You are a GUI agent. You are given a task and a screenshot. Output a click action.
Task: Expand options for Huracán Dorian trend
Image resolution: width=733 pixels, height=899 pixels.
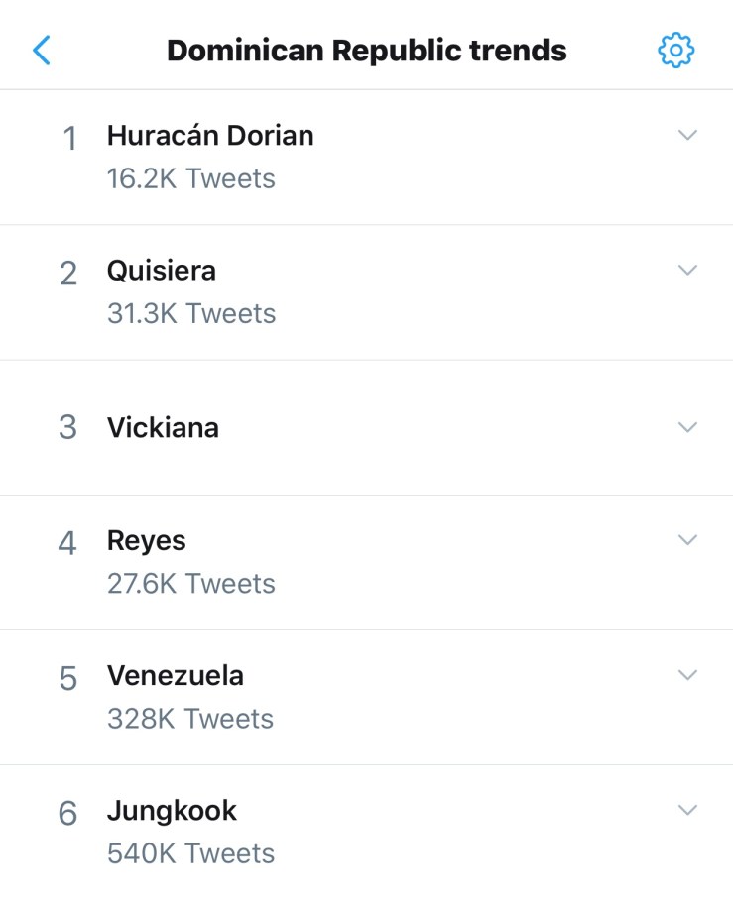tap(687, 135)
